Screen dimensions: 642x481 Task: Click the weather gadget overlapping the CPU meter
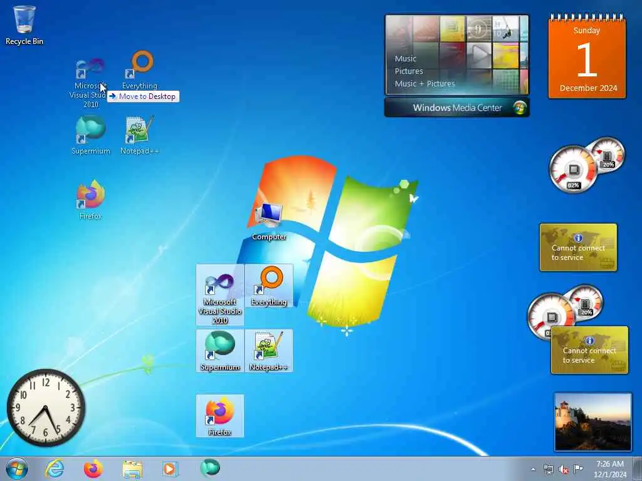coord(589,350)
